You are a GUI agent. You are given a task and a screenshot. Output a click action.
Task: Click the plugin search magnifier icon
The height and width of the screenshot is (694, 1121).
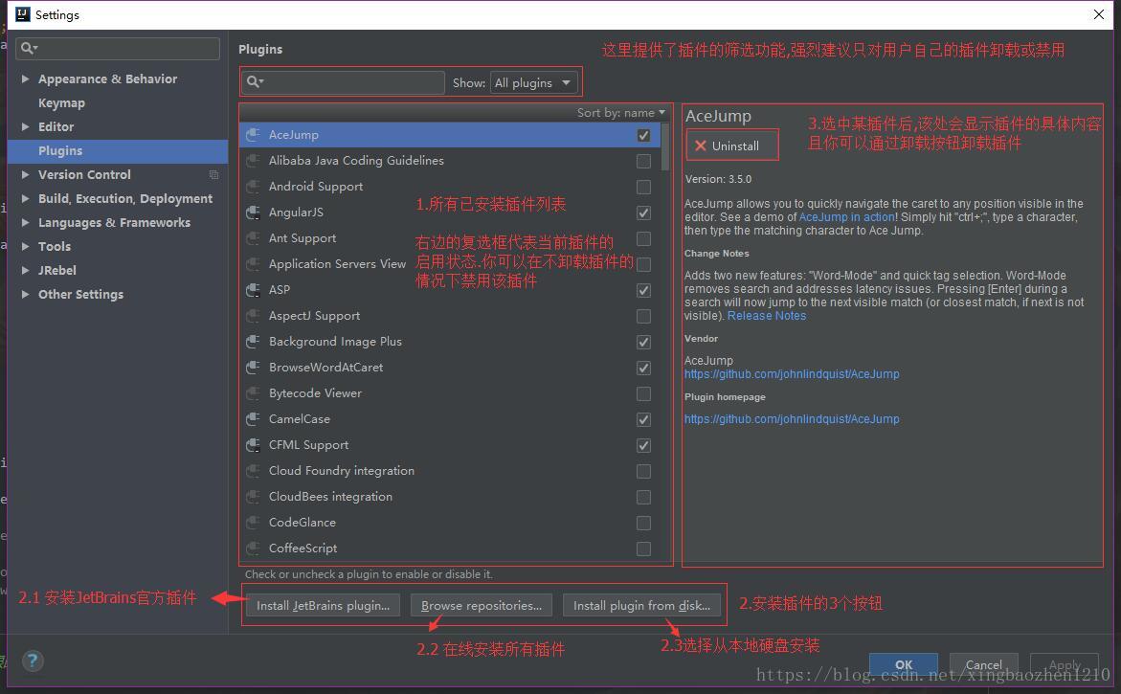click(256, 82)
